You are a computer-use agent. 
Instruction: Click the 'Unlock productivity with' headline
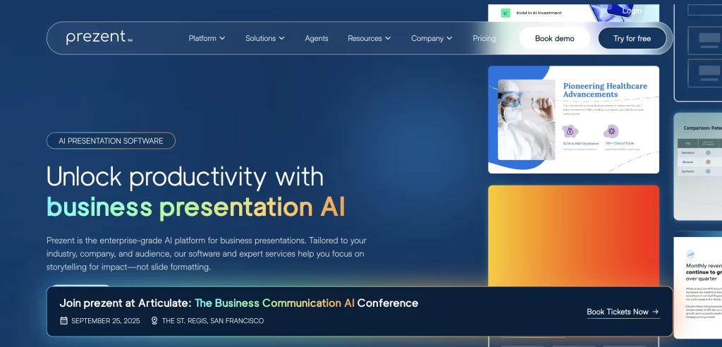click(185, 176)
